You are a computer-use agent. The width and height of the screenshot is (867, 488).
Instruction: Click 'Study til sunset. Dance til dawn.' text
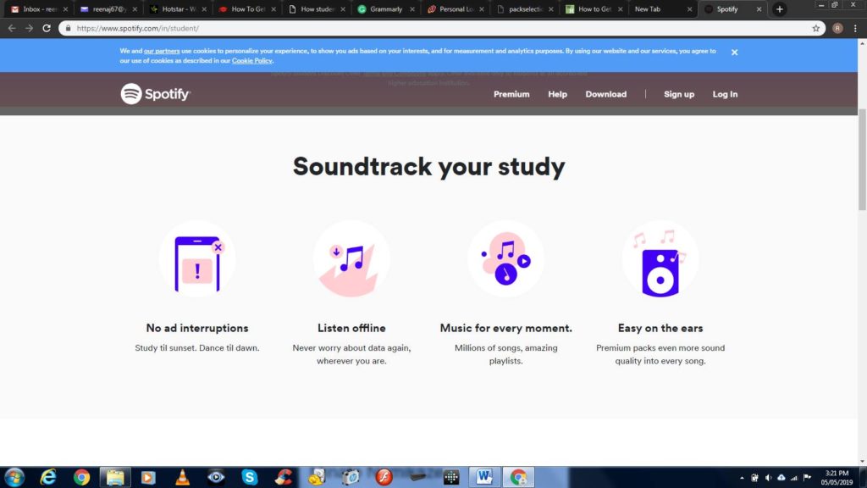tap(197, 348)
